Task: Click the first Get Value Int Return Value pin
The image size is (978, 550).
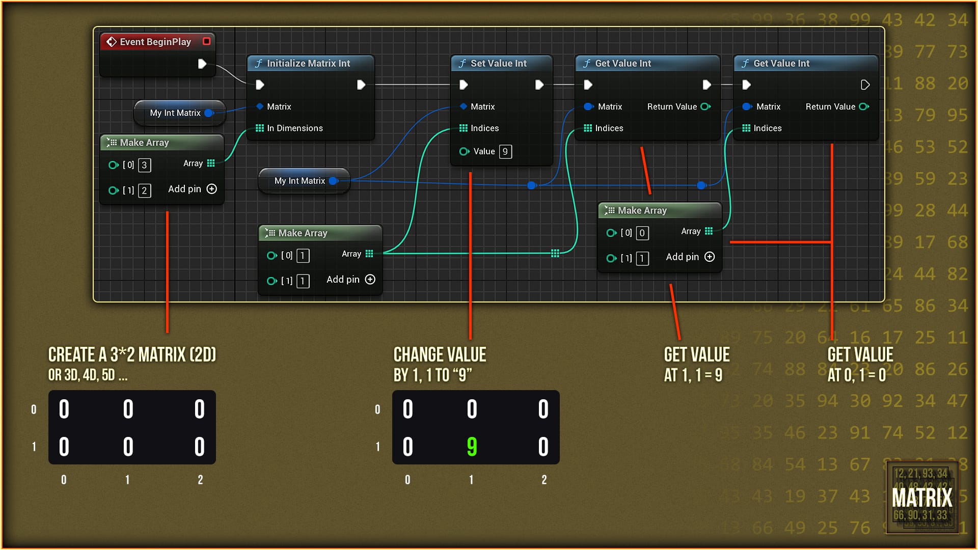Action: pyautogui.click(x=705, y=106)
